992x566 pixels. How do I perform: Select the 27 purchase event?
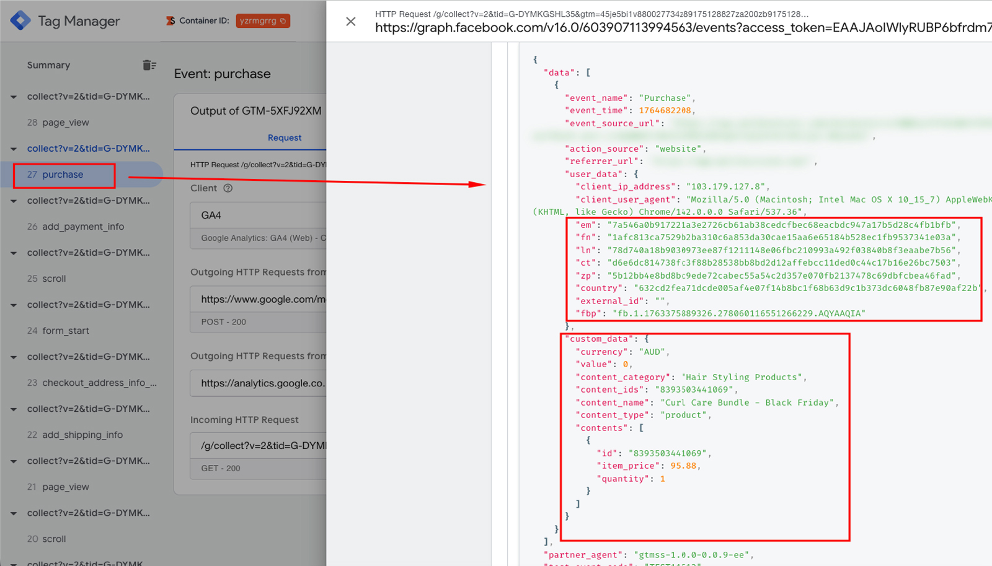(62, 175)
